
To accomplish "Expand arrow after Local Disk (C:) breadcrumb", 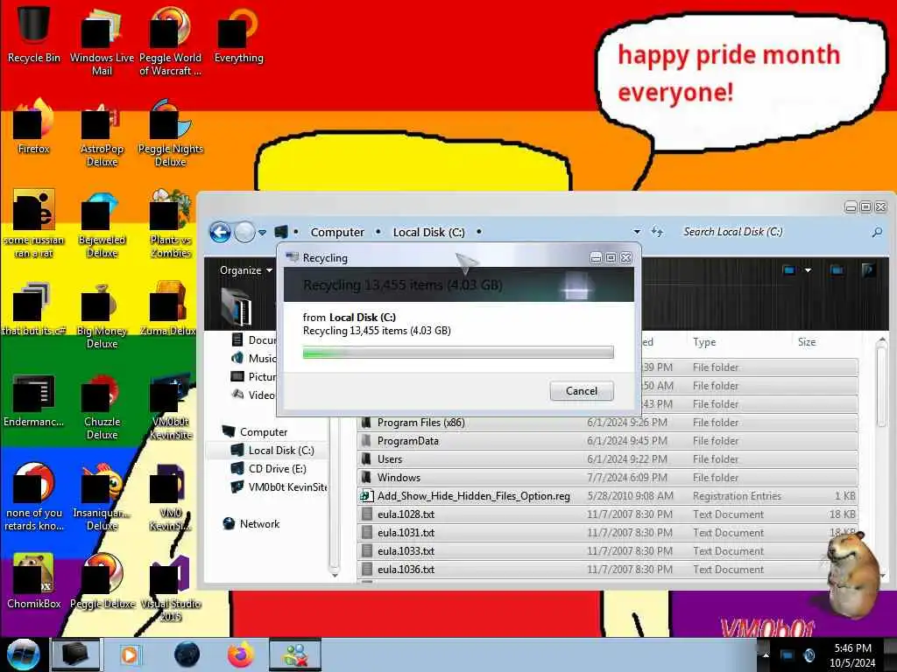I will tap(479, 232).
